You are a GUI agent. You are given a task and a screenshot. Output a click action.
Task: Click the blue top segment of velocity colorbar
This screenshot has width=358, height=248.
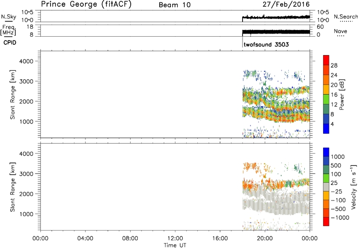point(326,152)
